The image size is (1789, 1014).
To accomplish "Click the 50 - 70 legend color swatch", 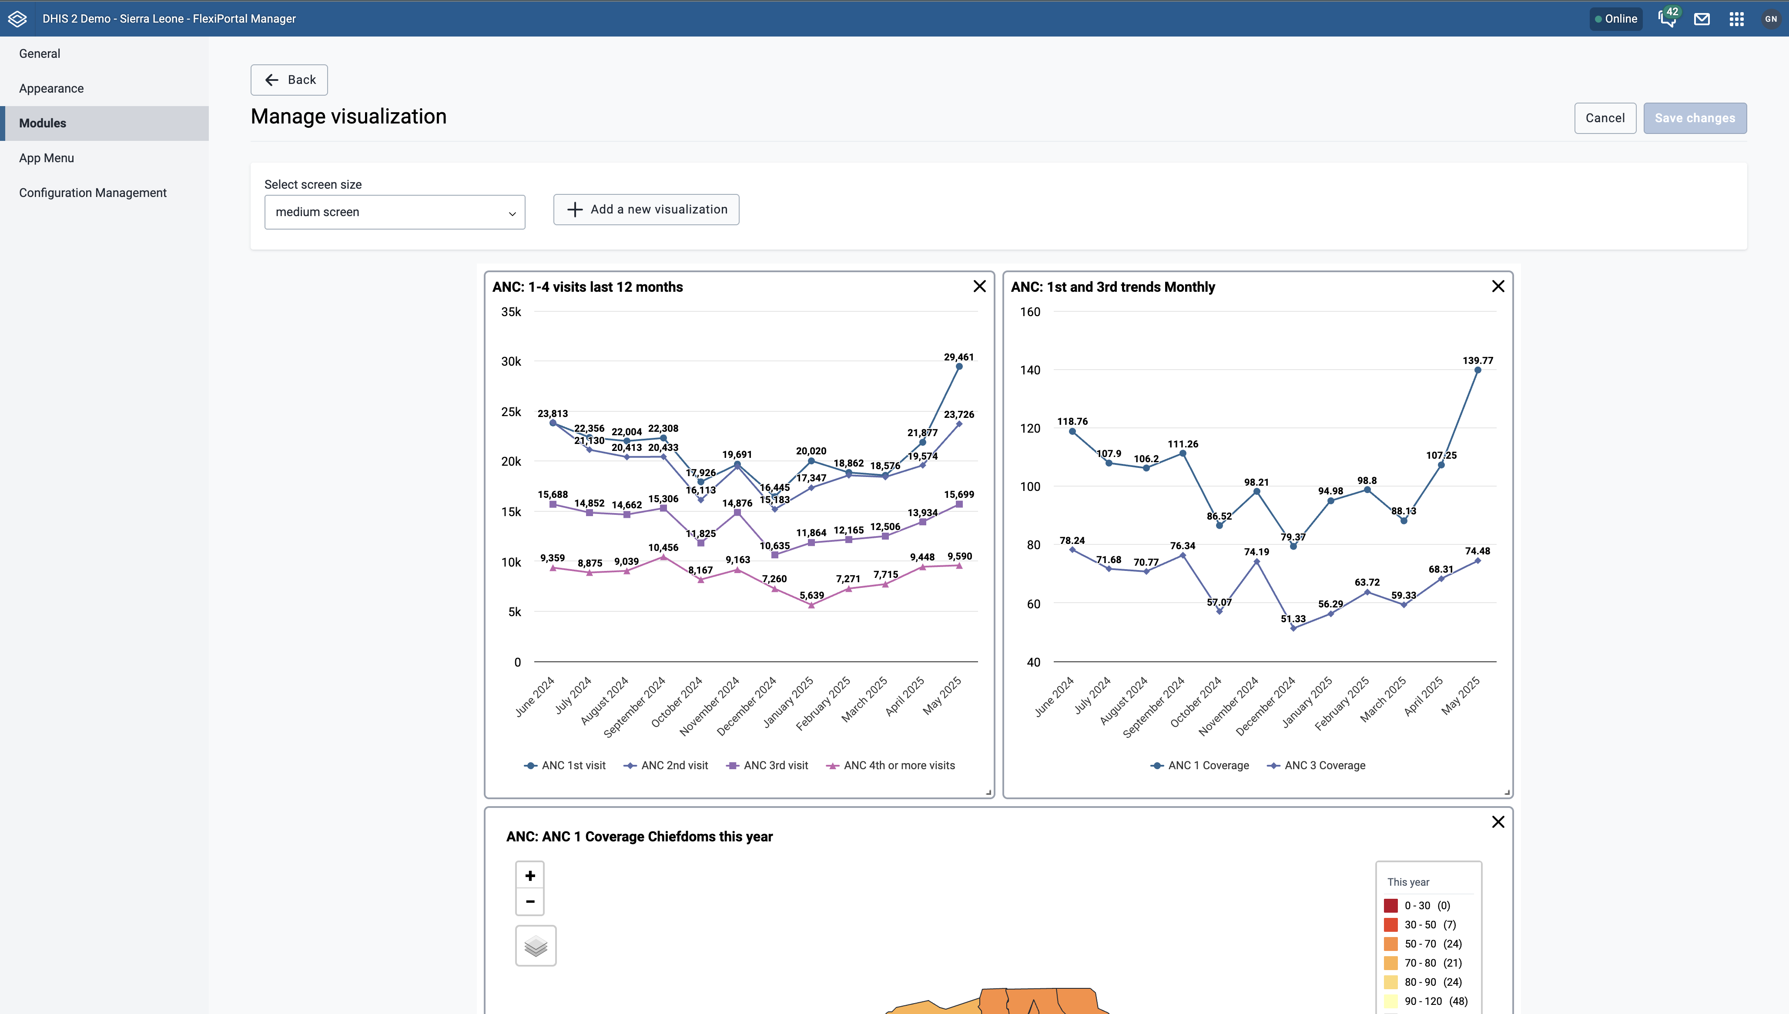I will 1390,944.
